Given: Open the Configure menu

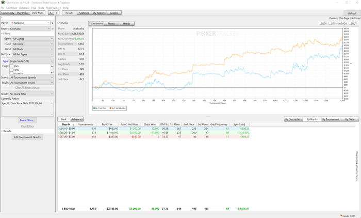Looking at the screenshot, I should (x=11, y=8).
